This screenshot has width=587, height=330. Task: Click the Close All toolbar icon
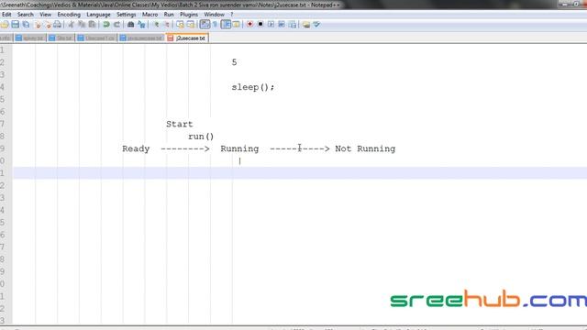(48, 25)
